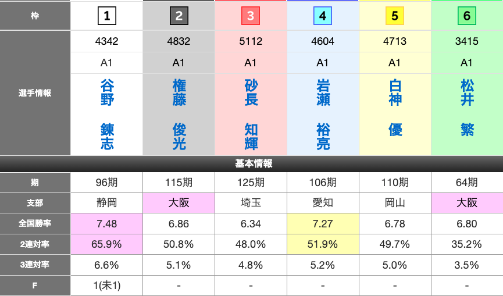Click the 65.9% 2連対率 cell
503x296 pixels.
click(x=106, y=244)
